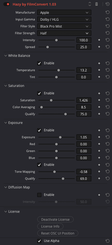Click Reset OSC UI Position button

[58, 233]
